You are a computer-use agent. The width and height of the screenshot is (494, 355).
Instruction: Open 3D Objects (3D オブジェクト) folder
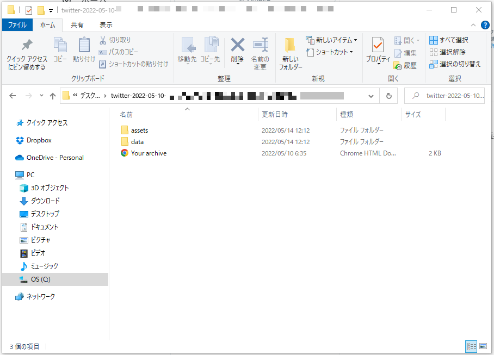pos(44,188)
